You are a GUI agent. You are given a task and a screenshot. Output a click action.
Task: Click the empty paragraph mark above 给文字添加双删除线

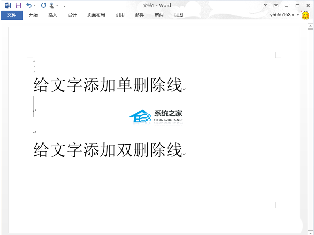(34, 133)
